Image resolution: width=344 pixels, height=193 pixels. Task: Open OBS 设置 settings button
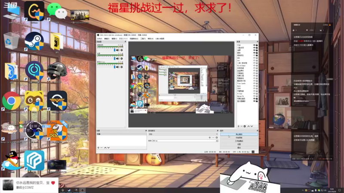click(239, 144)
